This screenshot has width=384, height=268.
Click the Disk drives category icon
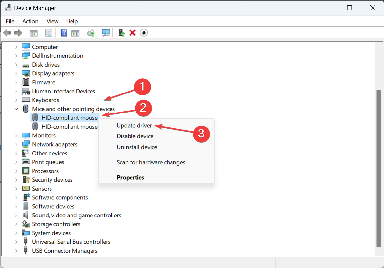[x=26, y=65]
